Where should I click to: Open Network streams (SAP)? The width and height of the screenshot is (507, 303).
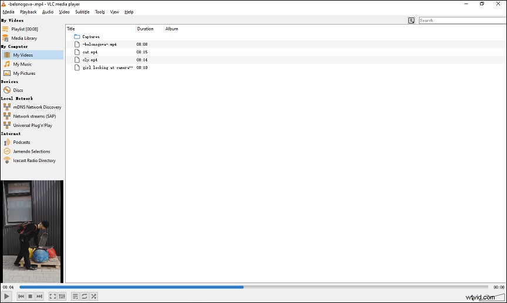click(x=35, y=116)
